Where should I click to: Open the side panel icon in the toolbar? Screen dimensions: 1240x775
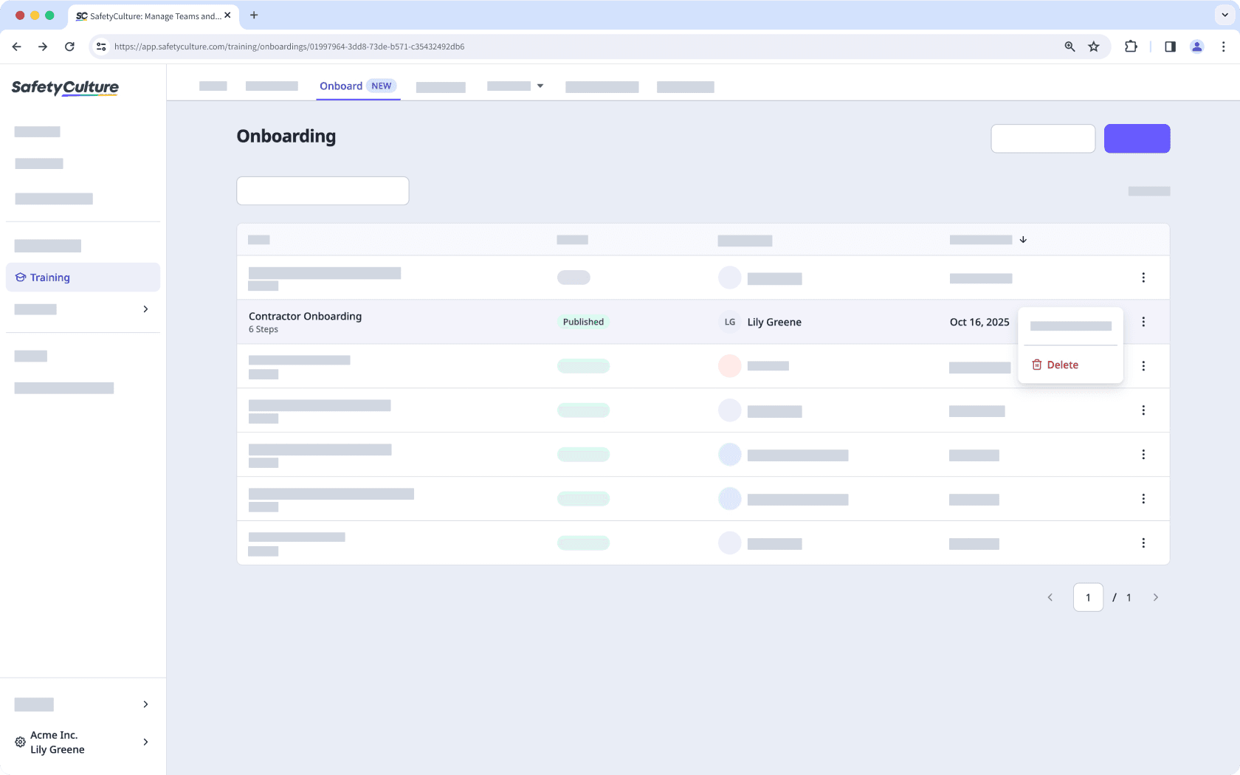1170,46
